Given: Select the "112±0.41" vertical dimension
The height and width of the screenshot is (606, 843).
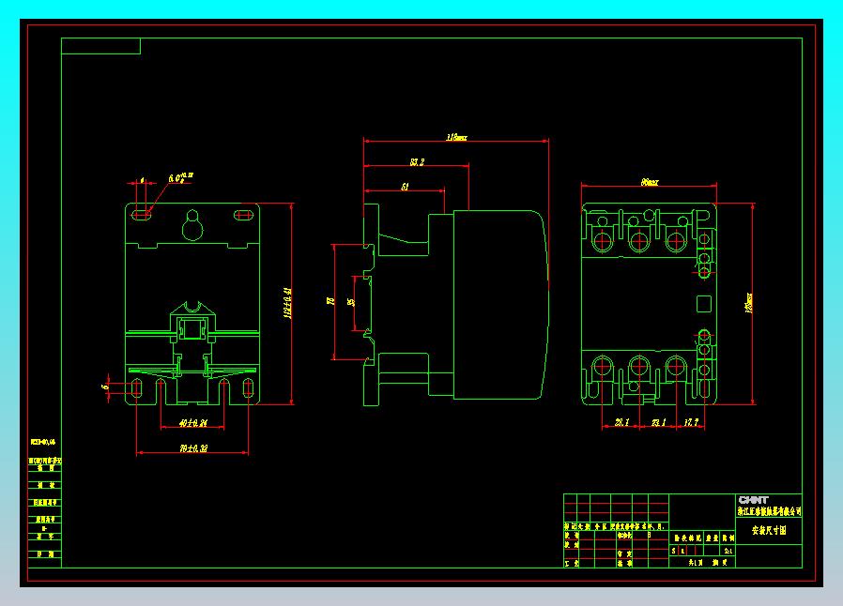Looking at the screenshot, I should click(287, 303).
